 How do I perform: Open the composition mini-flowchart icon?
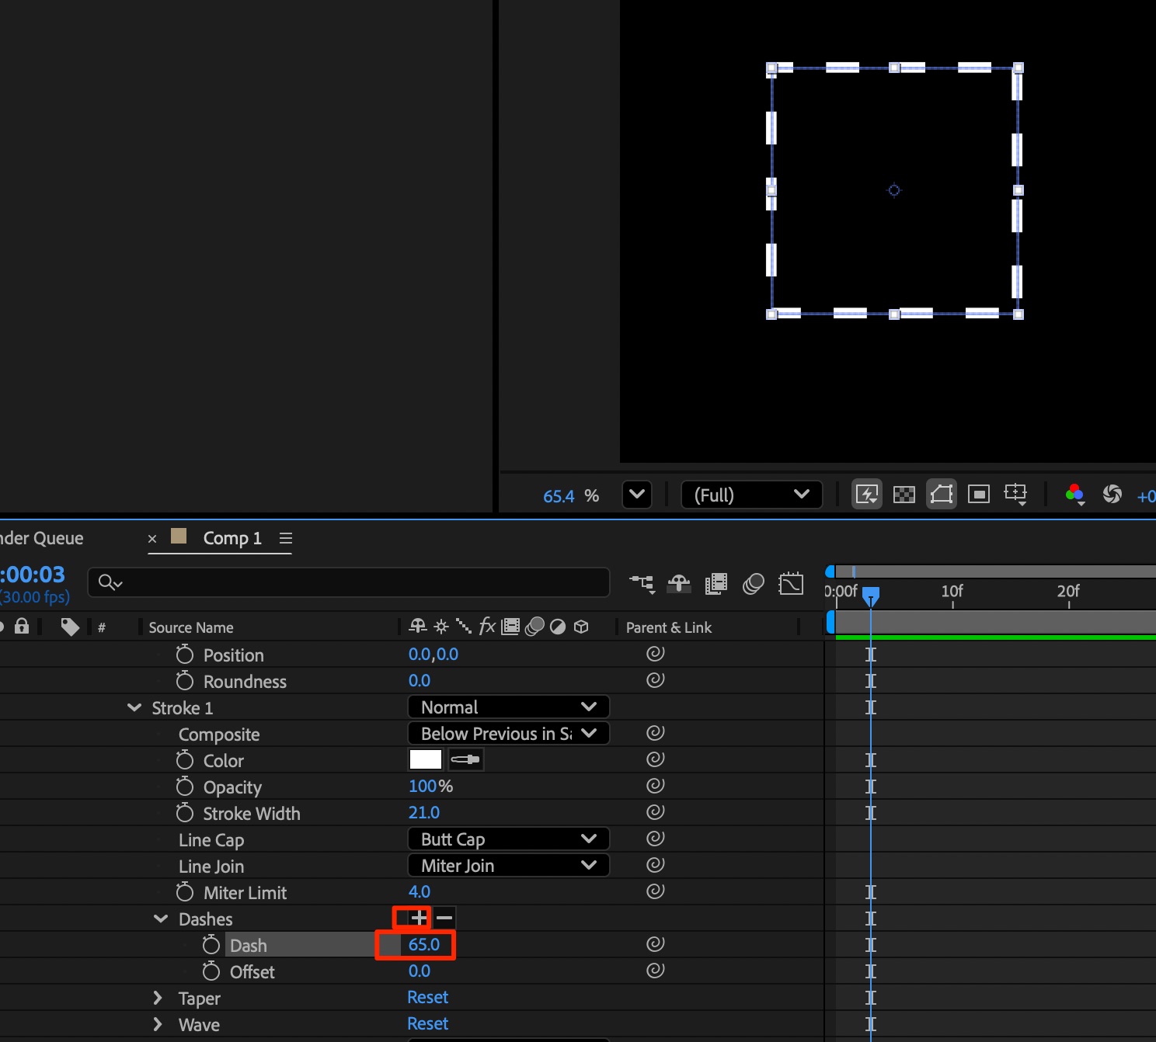pos(642,584)
